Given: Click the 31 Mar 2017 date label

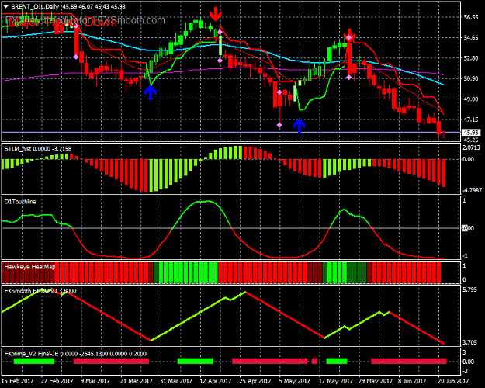Looking at the screenshot, I should [176, 381].
